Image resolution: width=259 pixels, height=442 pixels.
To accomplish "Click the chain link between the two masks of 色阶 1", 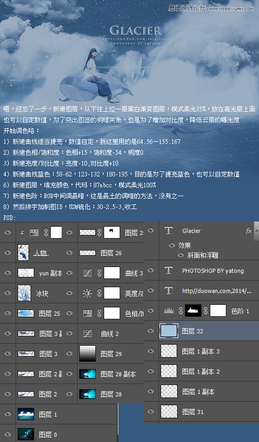I will (205, 311).
